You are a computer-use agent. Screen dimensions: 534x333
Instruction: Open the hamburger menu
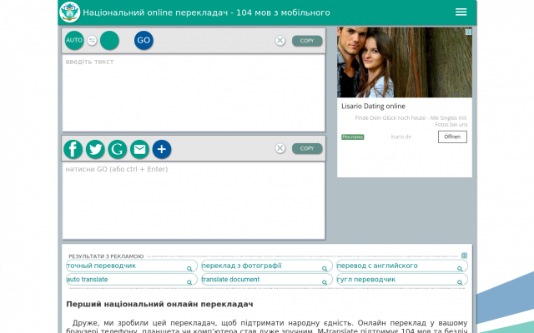point(461,12)
